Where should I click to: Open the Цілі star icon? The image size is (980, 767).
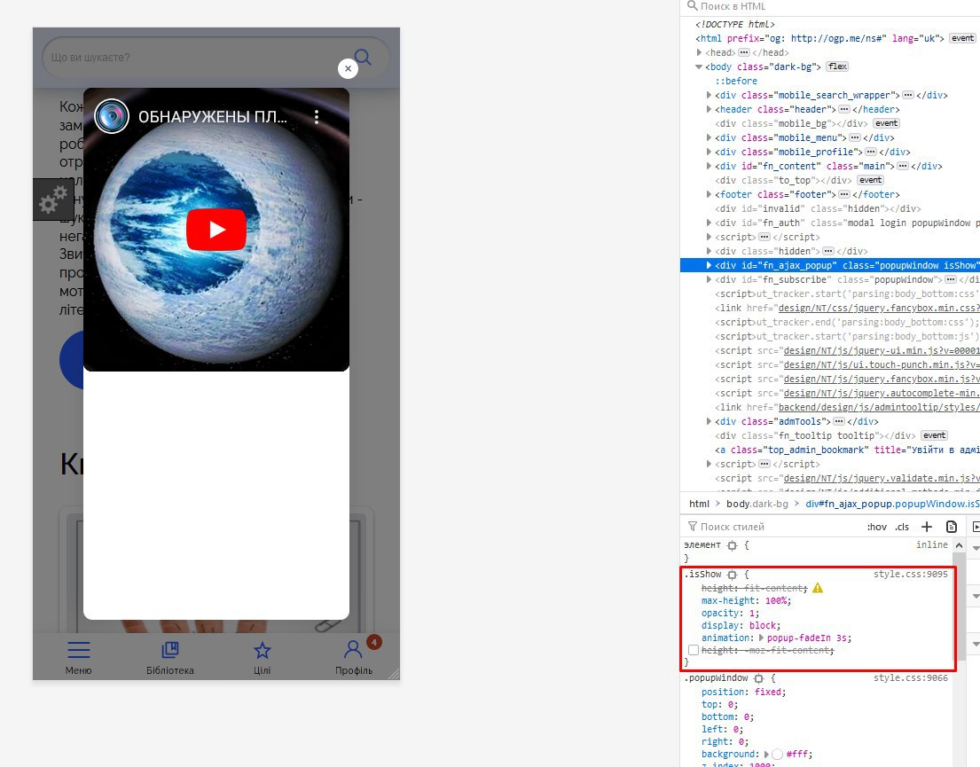pos(263,651)
